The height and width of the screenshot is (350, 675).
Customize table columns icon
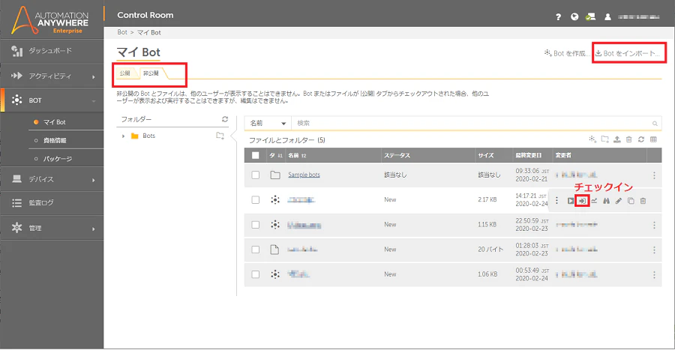pos(653,139)
